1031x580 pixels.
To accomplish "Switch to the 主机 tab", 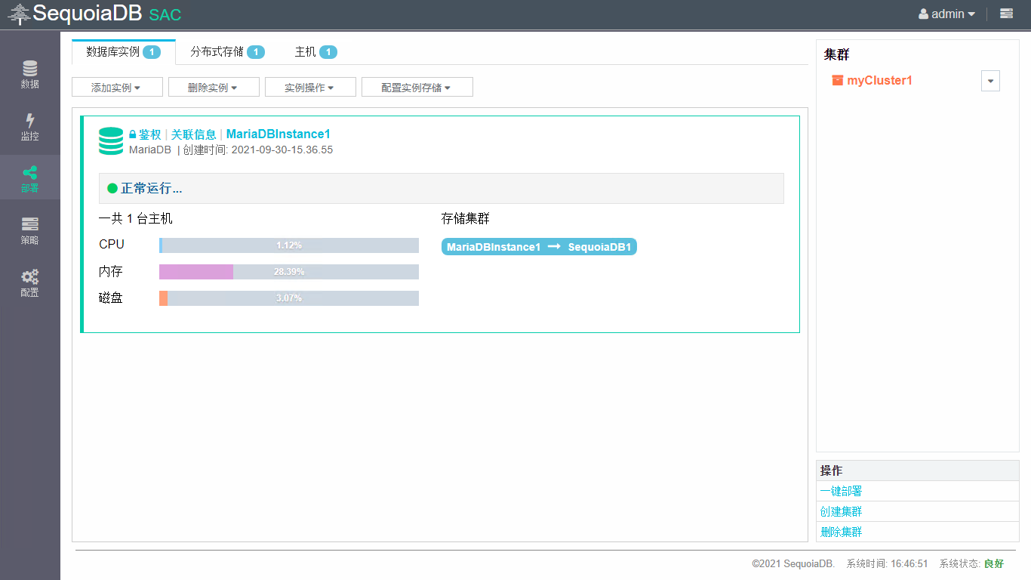I will [315, 52].
